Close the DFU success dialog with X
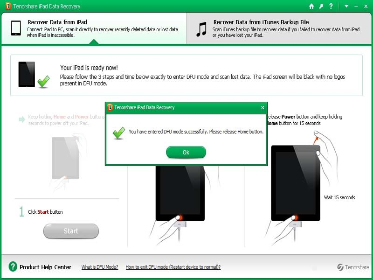Screen dimensions: 373x280 [x=262, y=108]
